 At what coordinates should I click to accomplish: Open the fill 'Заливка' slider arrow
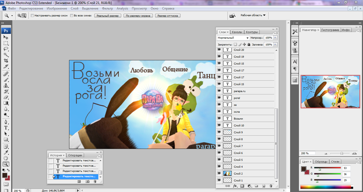point(275,45)
